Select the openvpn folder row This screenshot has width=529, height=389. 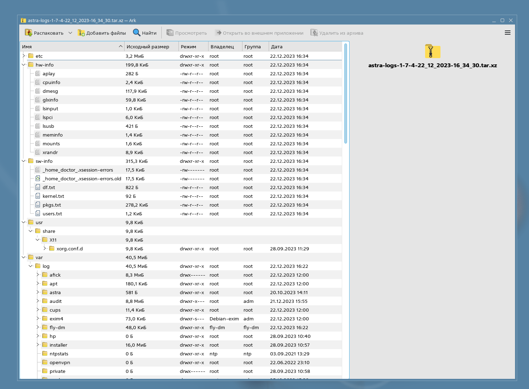click(x=181, y=362)
